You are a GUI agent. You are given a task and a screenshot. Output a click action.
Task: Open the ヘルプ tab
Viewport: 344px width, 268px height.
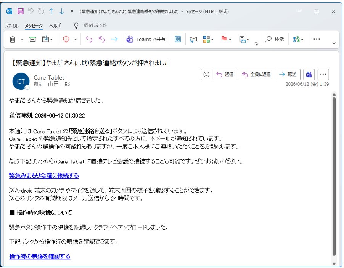(x=55, y=26)
